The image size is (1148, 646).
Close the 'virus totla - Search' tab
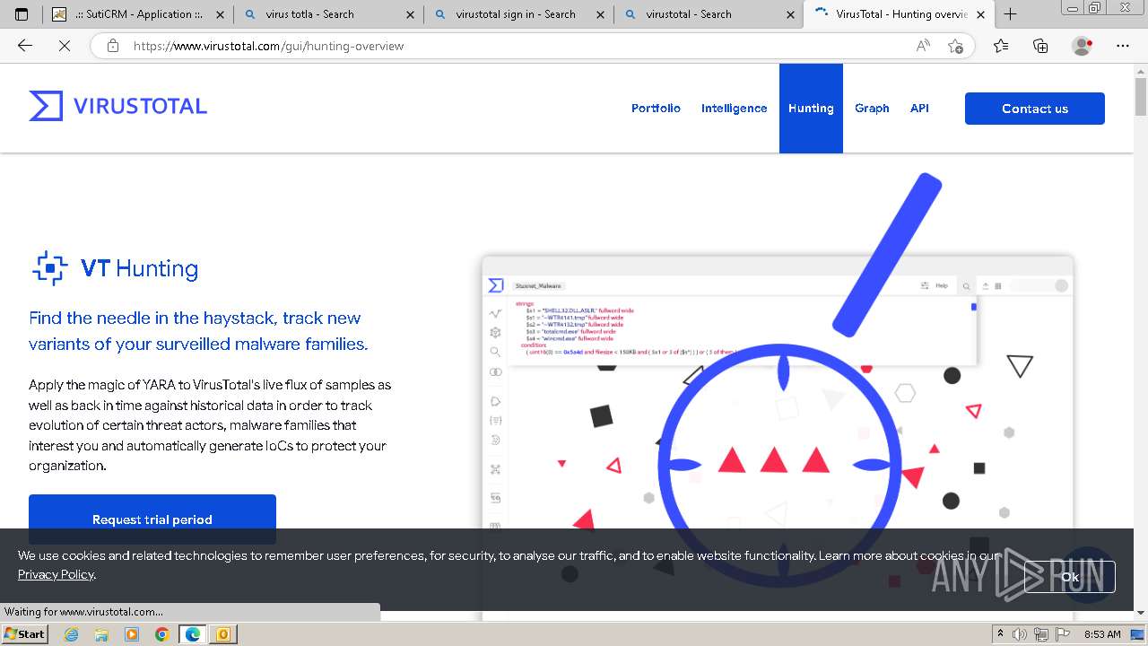tap(410, 14)
